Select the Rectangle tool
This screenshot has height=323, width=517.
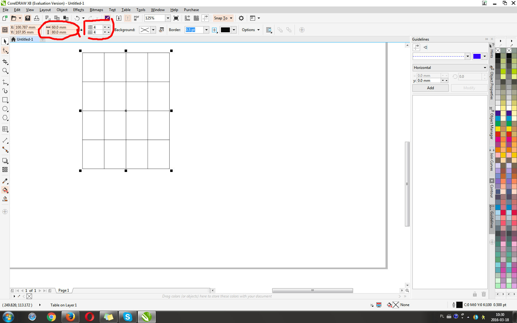point(5,100)
